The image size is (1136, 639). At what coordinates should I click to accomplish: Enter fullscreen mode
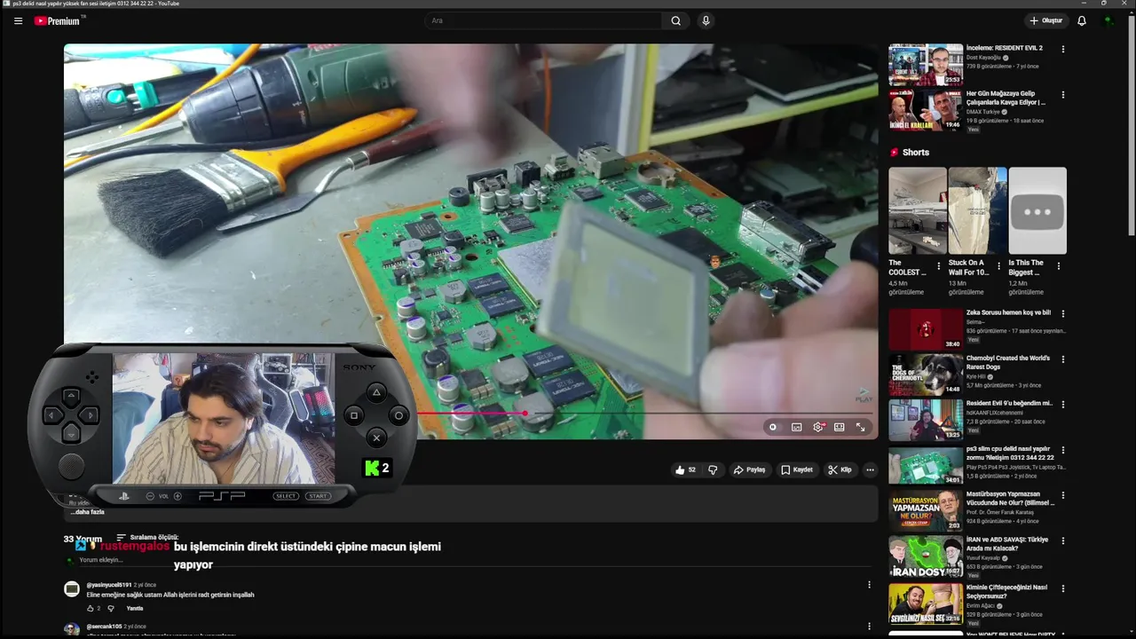click(860, 427)
